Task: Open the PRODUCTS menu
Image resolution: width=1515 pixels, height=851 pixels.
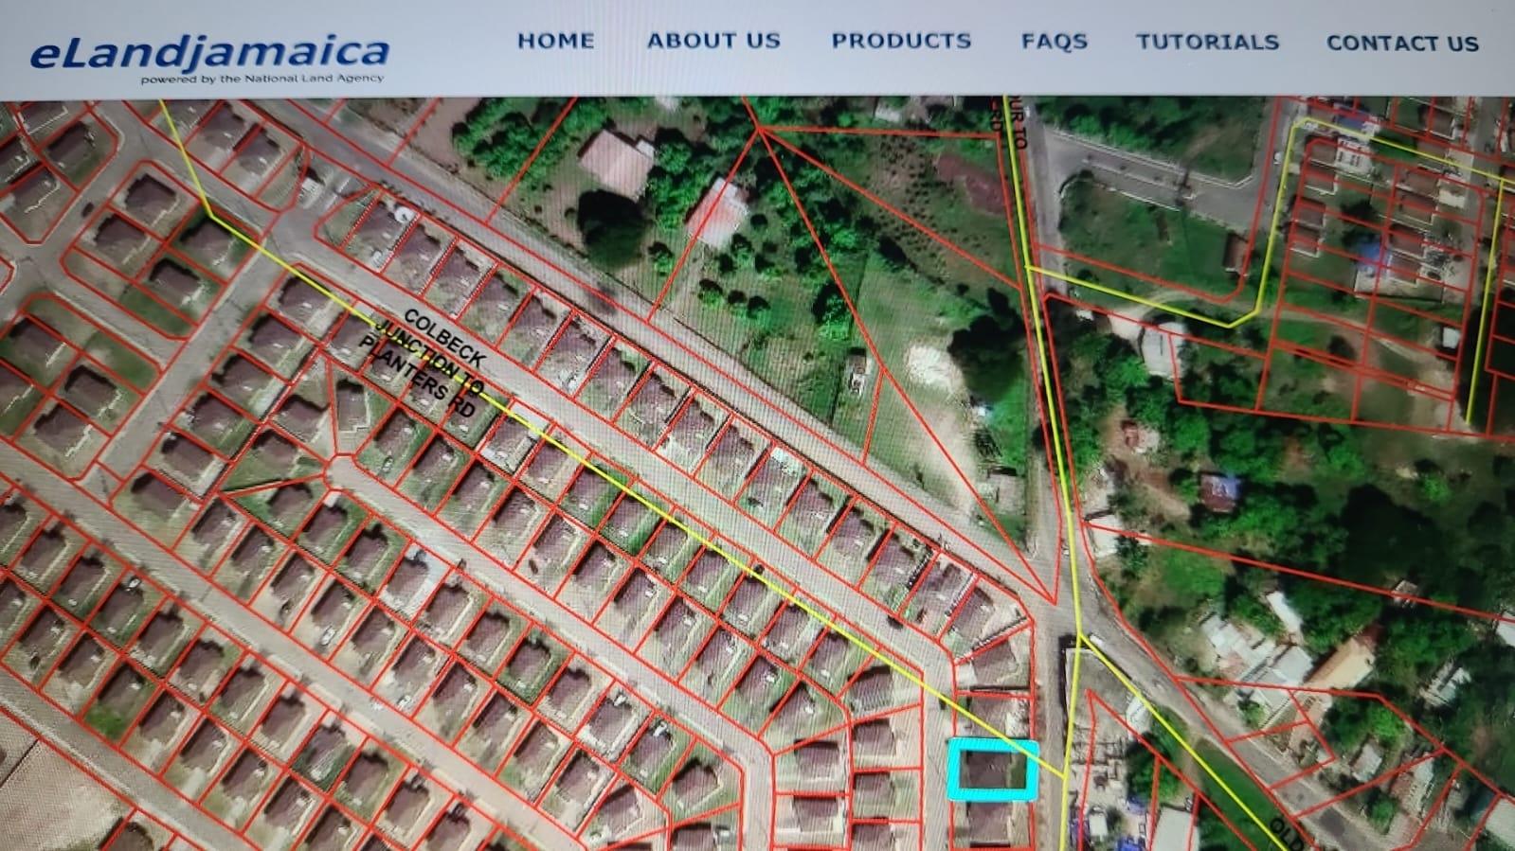Action: 901,41
